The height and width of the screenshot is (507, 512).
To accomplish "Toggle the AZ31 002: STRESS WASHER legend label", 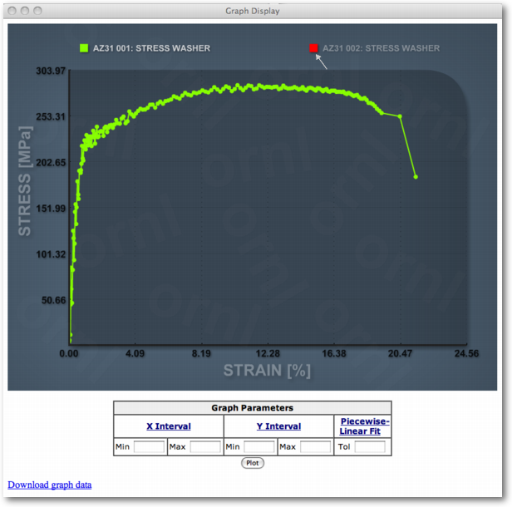I will tap(381, 48).
